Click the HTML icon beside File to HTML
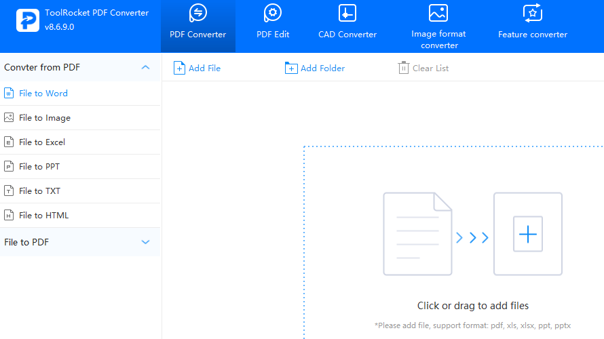The width and height of the screenshot is (604, 339). pyautogui.click(x=9, y=215)
